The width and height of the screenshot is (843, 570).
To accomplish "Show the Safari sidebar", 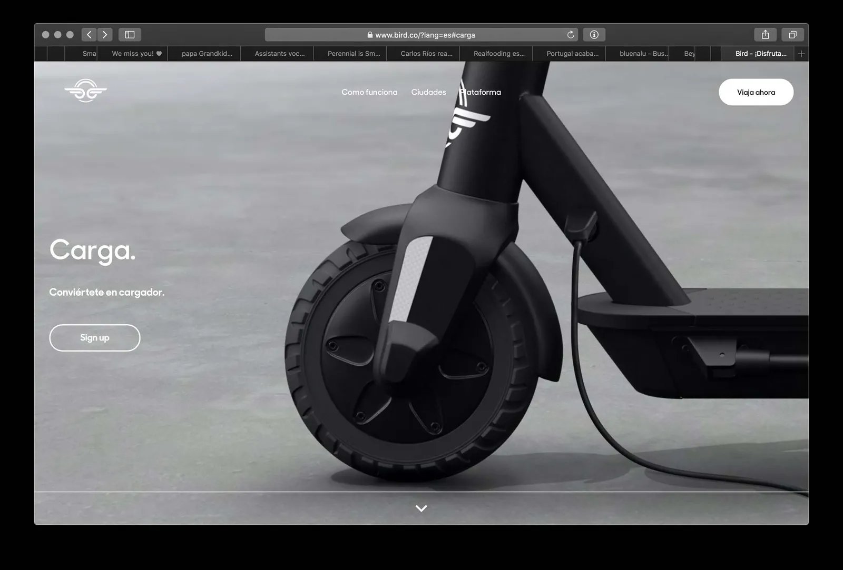I will pyautogui.click(x=130, y=35).
